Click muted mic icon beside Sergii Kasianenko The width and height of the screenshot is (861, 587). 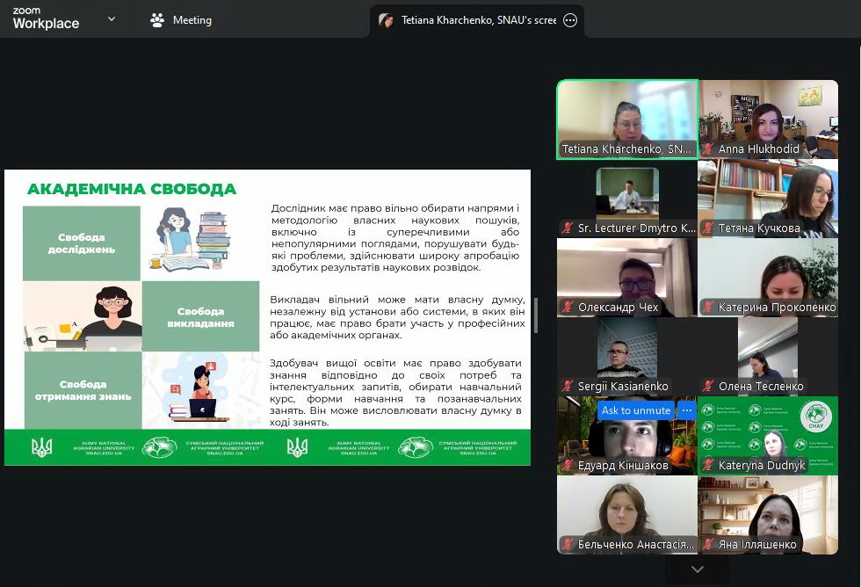click(x=567, y=387)
